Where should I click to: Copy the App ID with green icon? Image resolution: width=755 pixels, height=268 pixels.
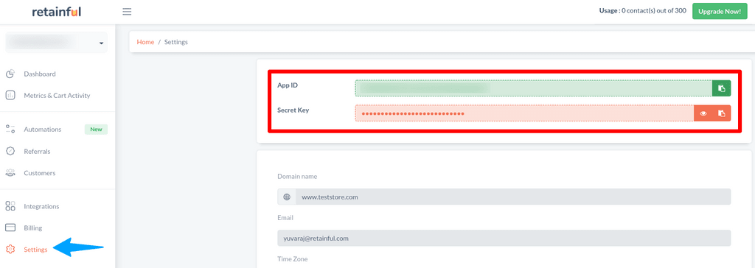pos(721,88)
